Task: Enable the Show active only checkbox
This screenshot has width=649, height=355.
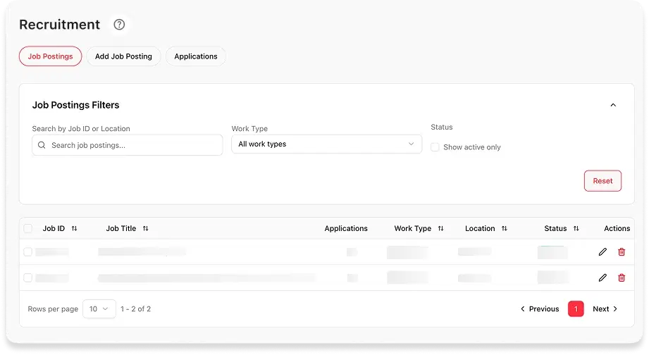Action: [x=435, y=147]
